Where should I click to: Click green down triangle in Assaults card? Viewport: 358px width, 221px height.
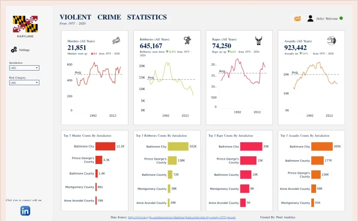click(x=301, y=54)
